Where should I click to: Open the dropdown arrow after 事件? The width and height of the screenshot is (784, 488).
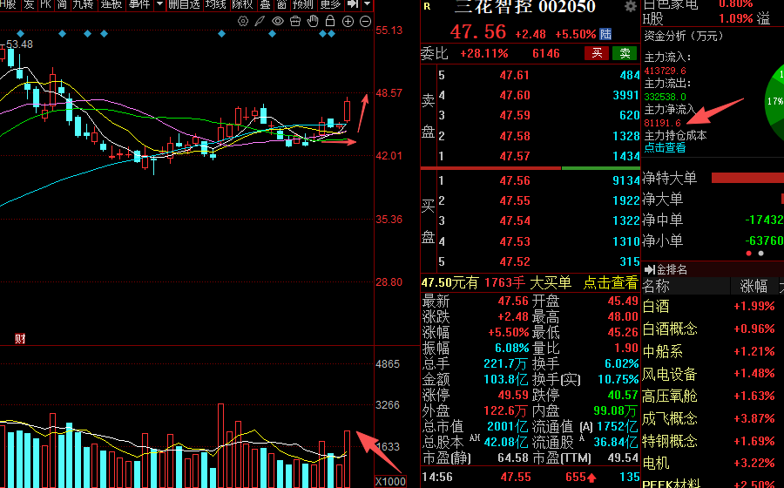click(159, 4)
